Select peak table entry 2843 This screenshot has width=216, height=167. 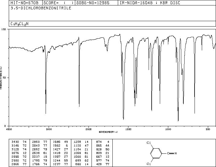40,146
